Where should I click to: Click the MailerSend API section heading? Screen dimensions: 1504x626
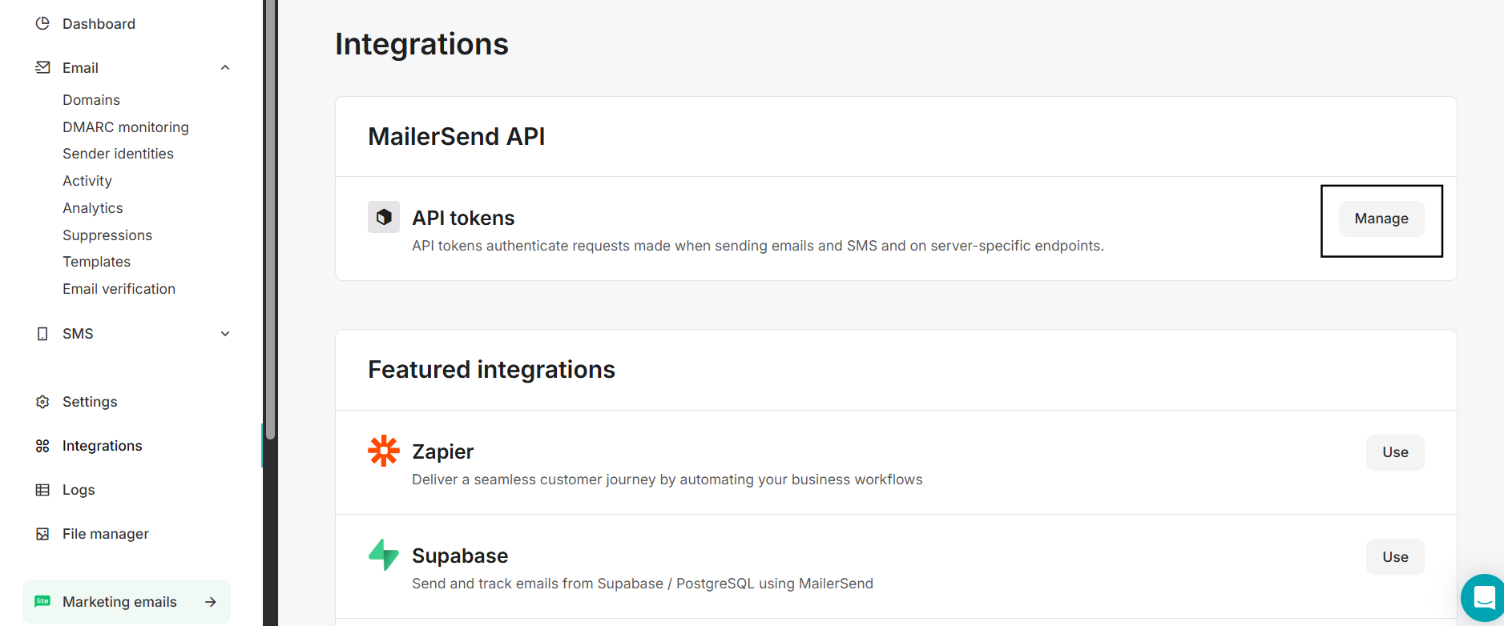(457, 137)
